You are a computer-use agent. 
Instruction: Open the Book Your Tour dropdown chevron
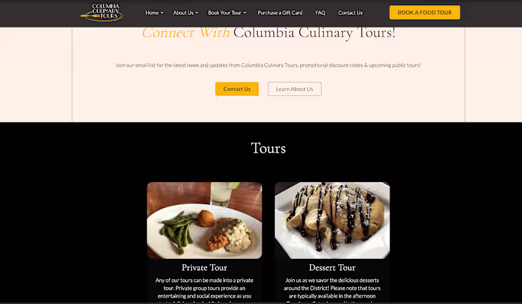pyautogui.click(x=245, y=12)
